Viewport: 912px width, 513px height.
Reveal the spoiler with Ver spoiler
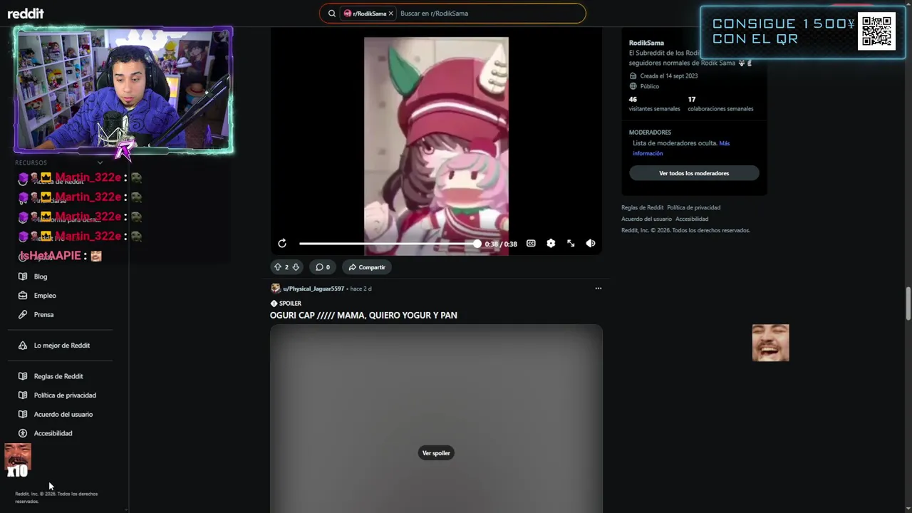tap(436, 453)
